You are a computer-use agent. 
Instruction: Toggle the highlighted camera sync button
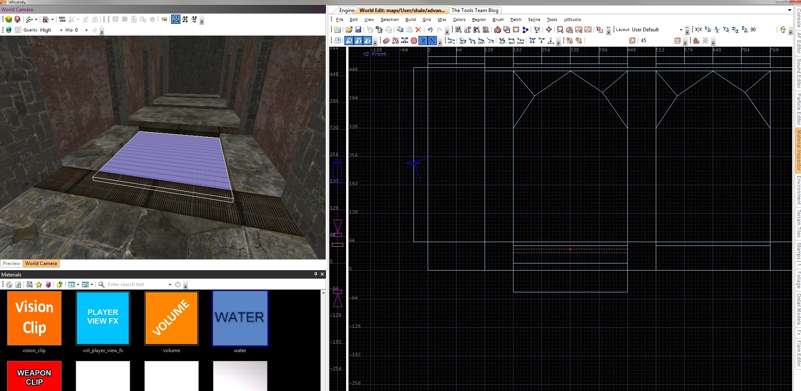click(176, 19)
